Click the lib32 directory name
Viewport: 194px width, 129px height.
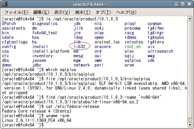click(x=80, y=47)
